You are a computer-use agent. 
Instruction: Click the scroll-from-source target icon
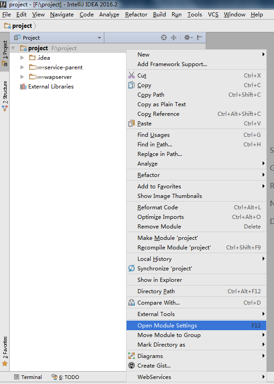click(x=164, y=37)
